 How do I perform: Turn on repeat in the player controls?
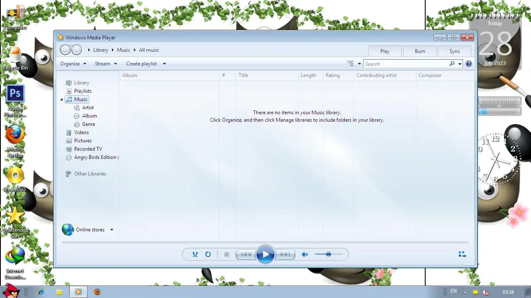[x=208, y=255]
